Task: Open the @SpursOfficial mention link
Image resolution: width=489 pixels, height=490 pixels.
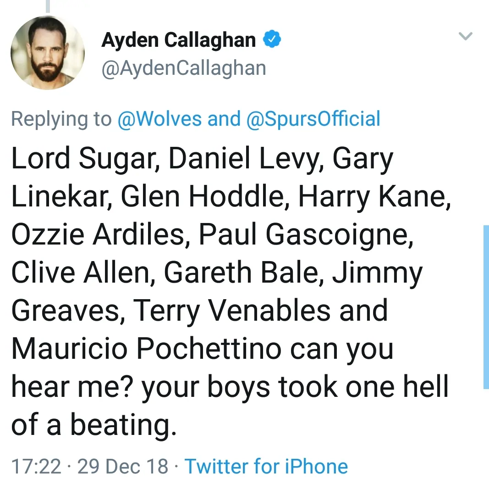Action: coord(313,119)
